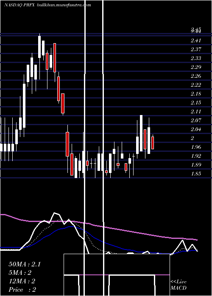Click the 1.92 price axis label
This screenshot has height=296, width=212.
coord(196,156)
